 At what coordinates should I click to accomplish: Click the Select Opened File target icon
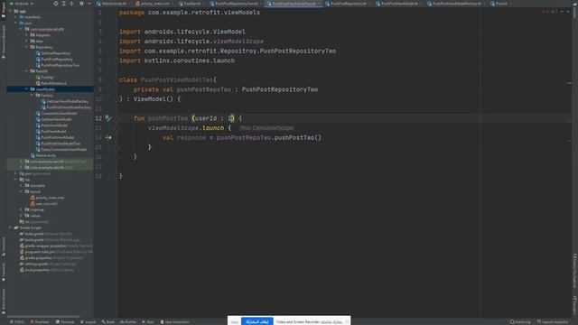coord(56,4)
